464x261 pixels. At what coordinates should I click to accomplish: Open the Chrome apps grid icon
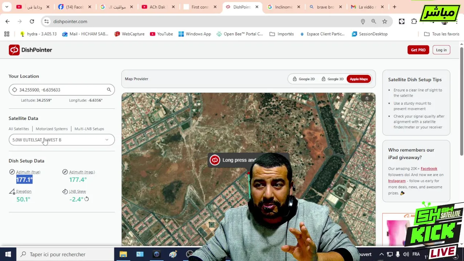click(x=7, y=34)
